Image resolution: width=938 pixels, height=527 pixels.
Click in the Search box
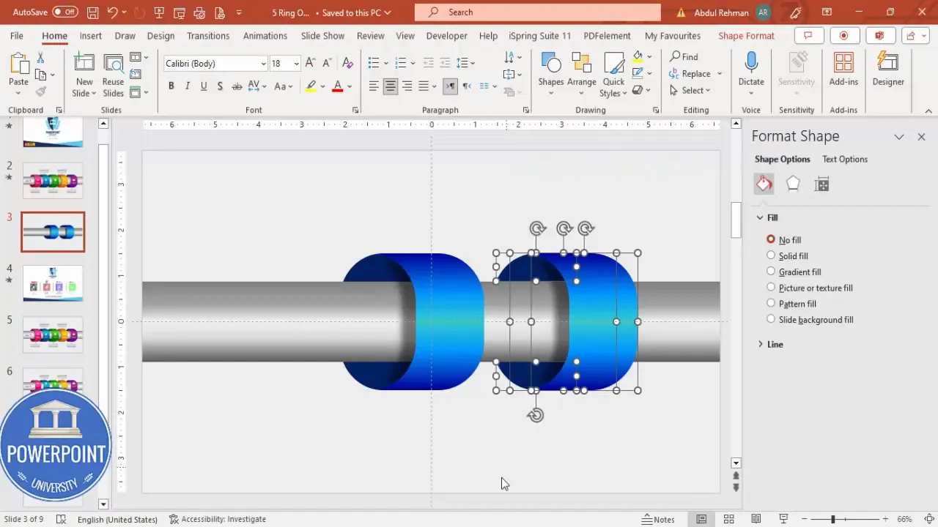[537, 12]
